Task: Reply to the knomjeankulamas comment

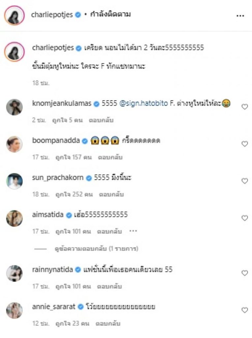Action: 101,120
